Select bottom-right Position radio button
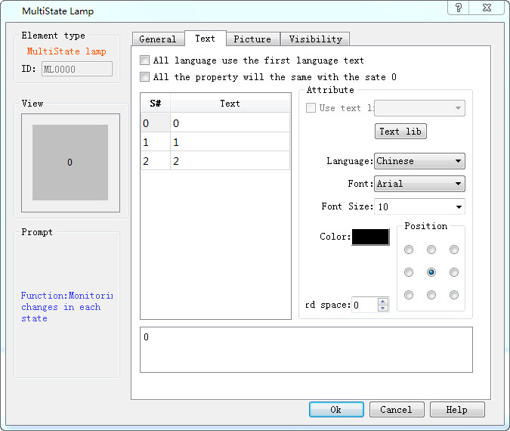510x431 pixels. point(454,295)
